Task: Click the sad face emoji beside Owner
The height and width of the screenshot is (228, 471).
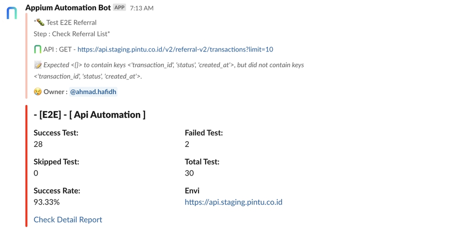Action: click(x=38, y=92)
